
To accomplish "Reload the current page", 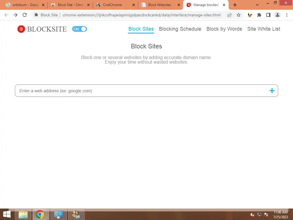I will [x=25, y=15].
